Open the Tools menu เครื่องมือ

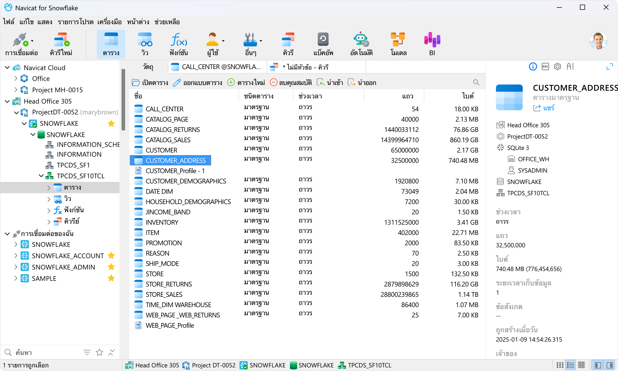pos(109,22)
